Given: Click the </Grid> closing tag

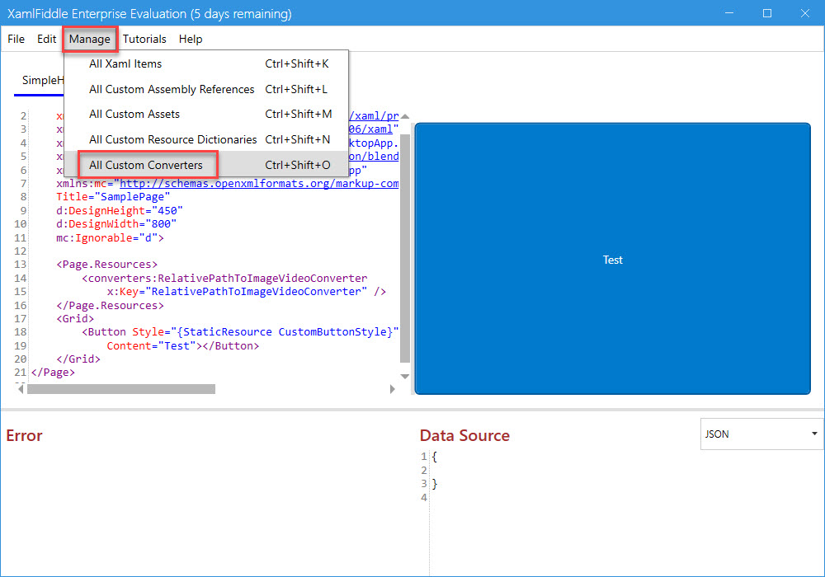Looking at the screenshot, I should 78,359.
